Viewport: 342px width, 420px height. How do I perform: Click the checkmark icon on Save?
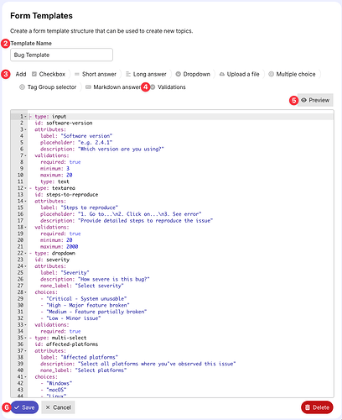(17, 407)
